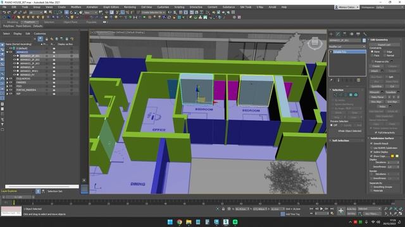
Task: Open the Modifier List dropdown
Action: click(x=347, y=47)
